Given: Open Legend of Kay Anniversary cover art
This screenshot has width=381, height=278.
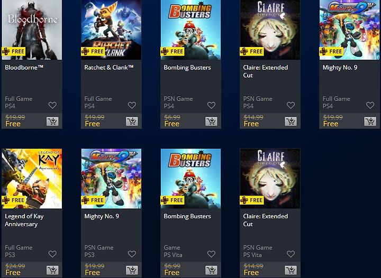Looking at the screenshot, I should coord(32,179).
